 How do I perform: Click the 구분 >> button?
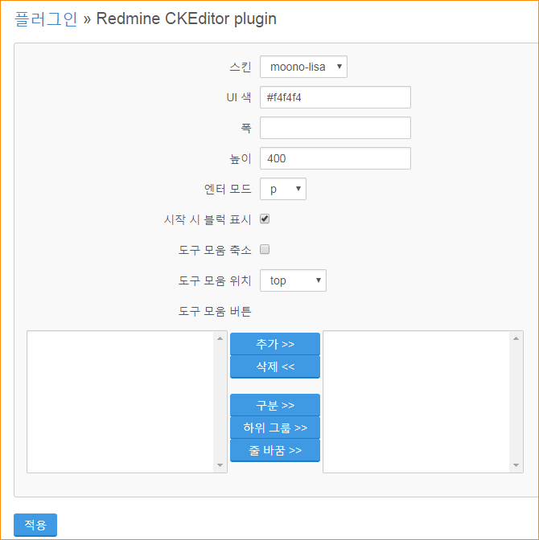[275, 405]
